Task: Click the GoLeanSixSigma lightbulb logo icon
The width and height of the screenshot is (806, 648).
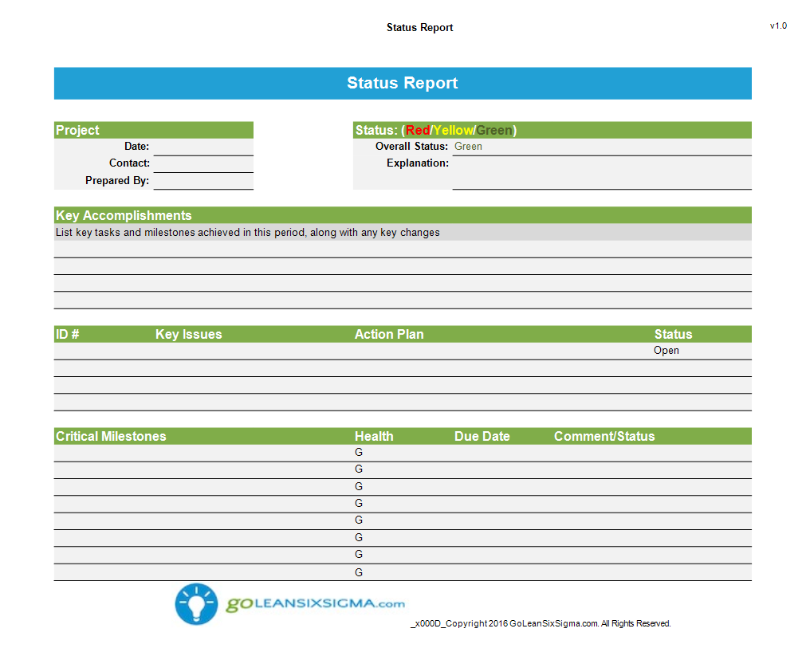Action: coord(196,604)
